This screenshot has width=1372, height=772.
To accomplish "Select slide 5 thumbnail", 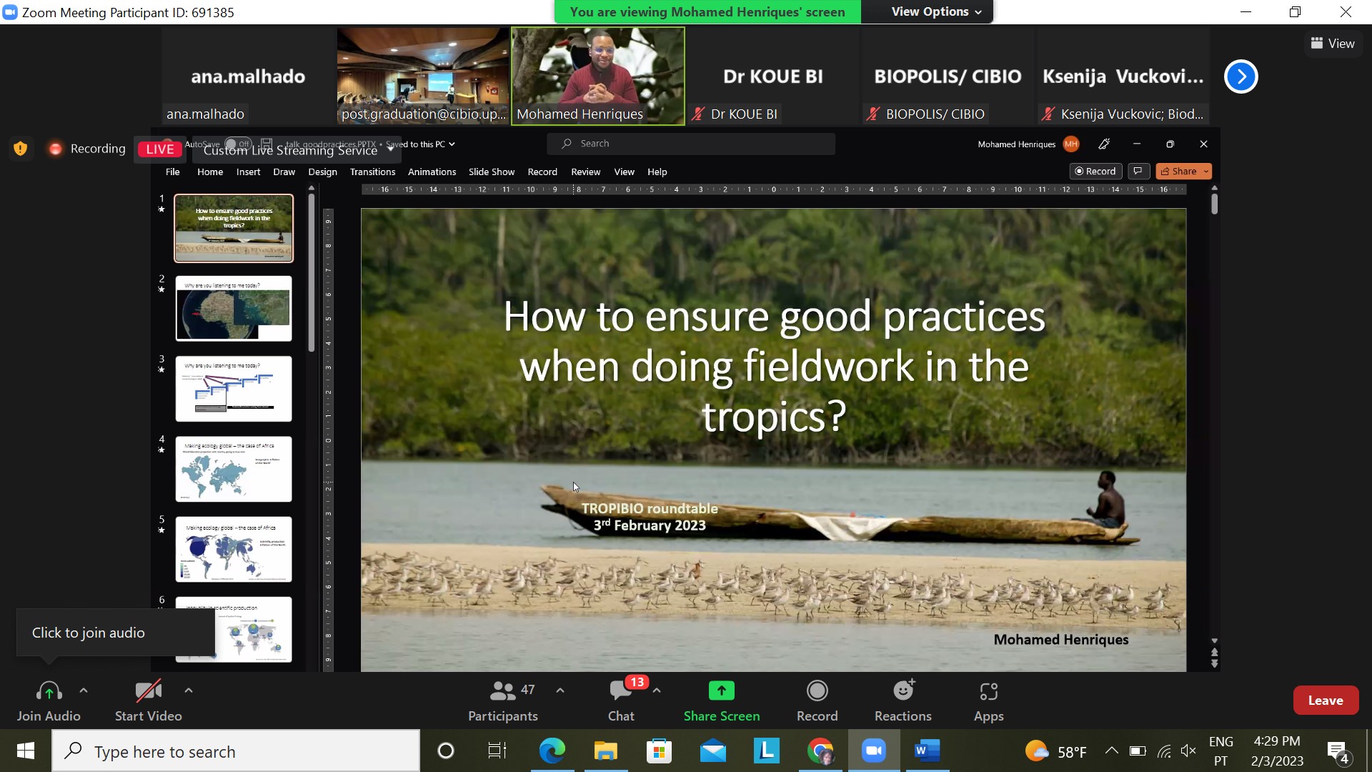I will 234,549.
